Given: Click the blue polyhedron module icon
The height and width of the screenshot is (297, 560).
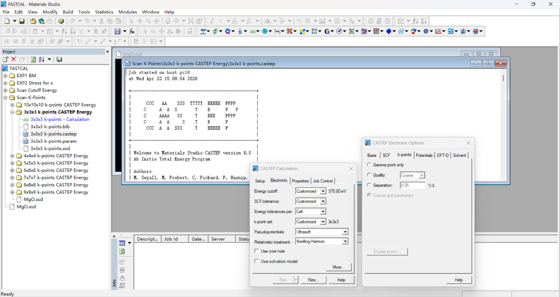Looking at the screenshot, I should pos(389,31).
